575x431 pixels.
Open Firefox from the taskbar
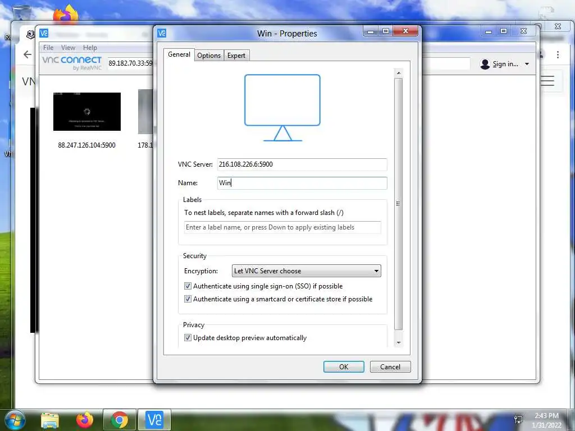tap(84, 420)
